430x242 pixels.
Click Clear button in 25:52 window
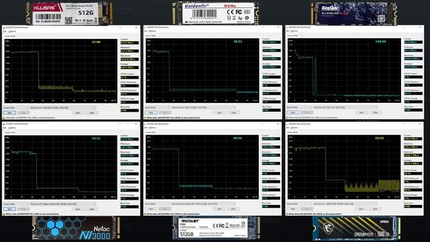pyautogui.click(x=375, y=209)
